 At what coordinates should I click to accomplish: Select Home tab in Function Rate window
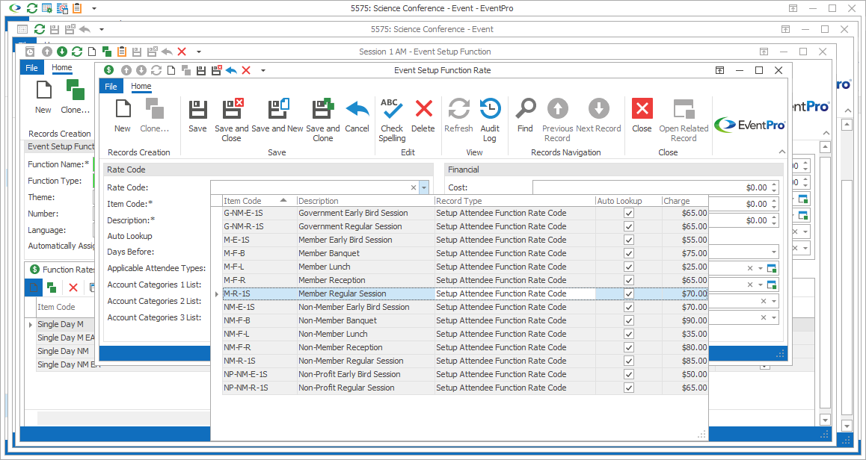141,86
